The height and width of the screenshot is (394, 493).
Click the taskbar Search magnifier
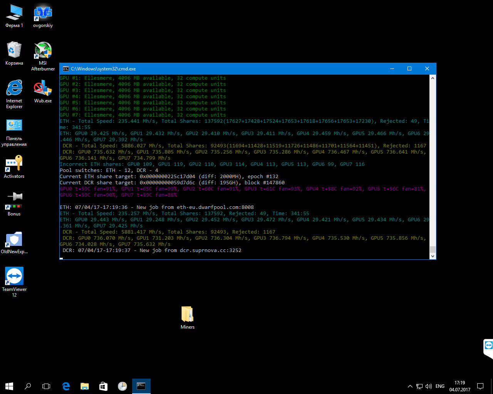[28, 386]
